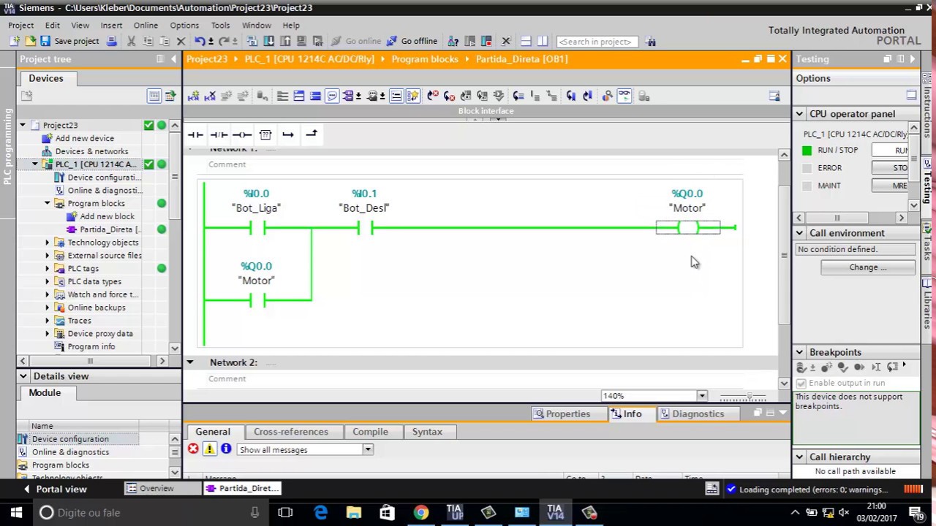Viewport: 936px width, 526px height.
Task: Open the Tools menu
Action: [x=220, y=26]
